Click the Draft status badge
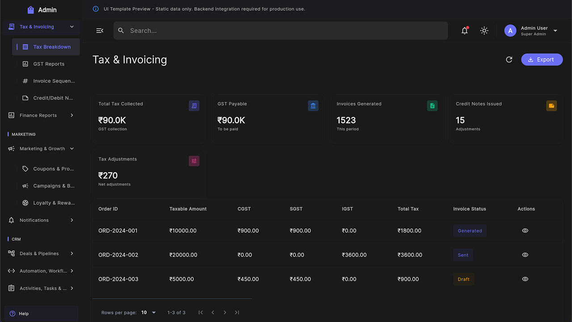572x322 pixels. pos(463,279)
